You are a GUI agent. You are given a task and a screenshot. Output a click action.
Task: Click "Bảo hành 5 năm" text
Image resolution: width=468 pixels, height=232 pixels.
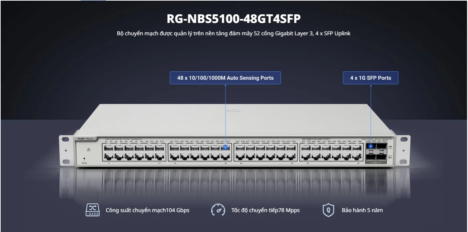362,210
